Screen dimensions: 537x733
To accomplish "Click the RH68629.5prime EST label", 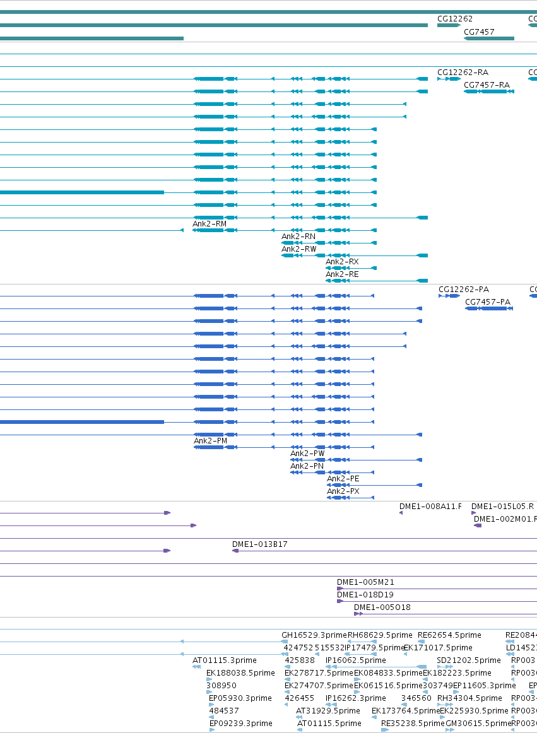I will 380,635.
